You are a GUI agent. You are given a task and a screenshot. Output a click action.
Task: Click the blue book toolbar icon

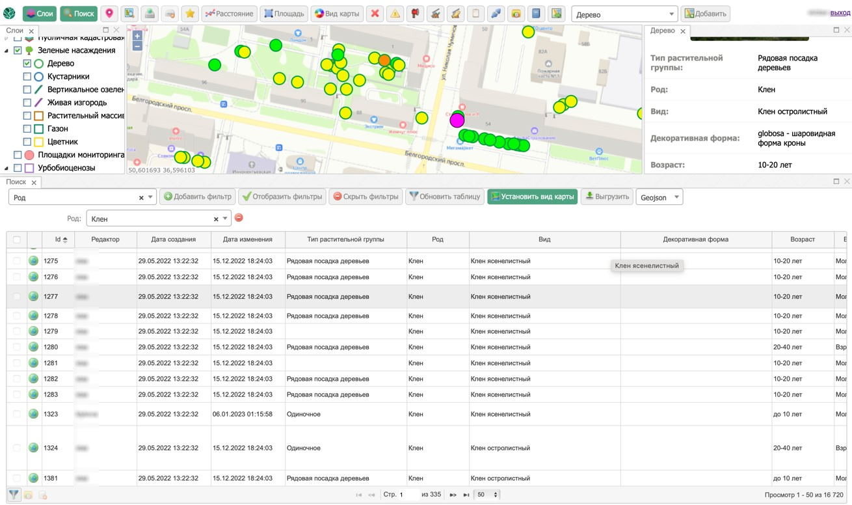(x=536, y=14)
